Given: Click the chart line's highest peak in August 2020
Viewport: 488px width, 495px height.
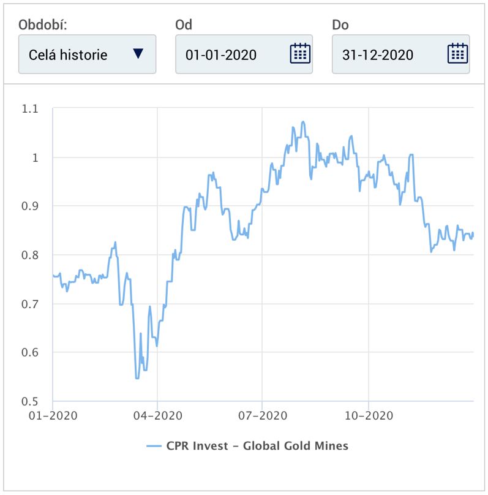Looking at the screenshot, I should pos(302,122).
